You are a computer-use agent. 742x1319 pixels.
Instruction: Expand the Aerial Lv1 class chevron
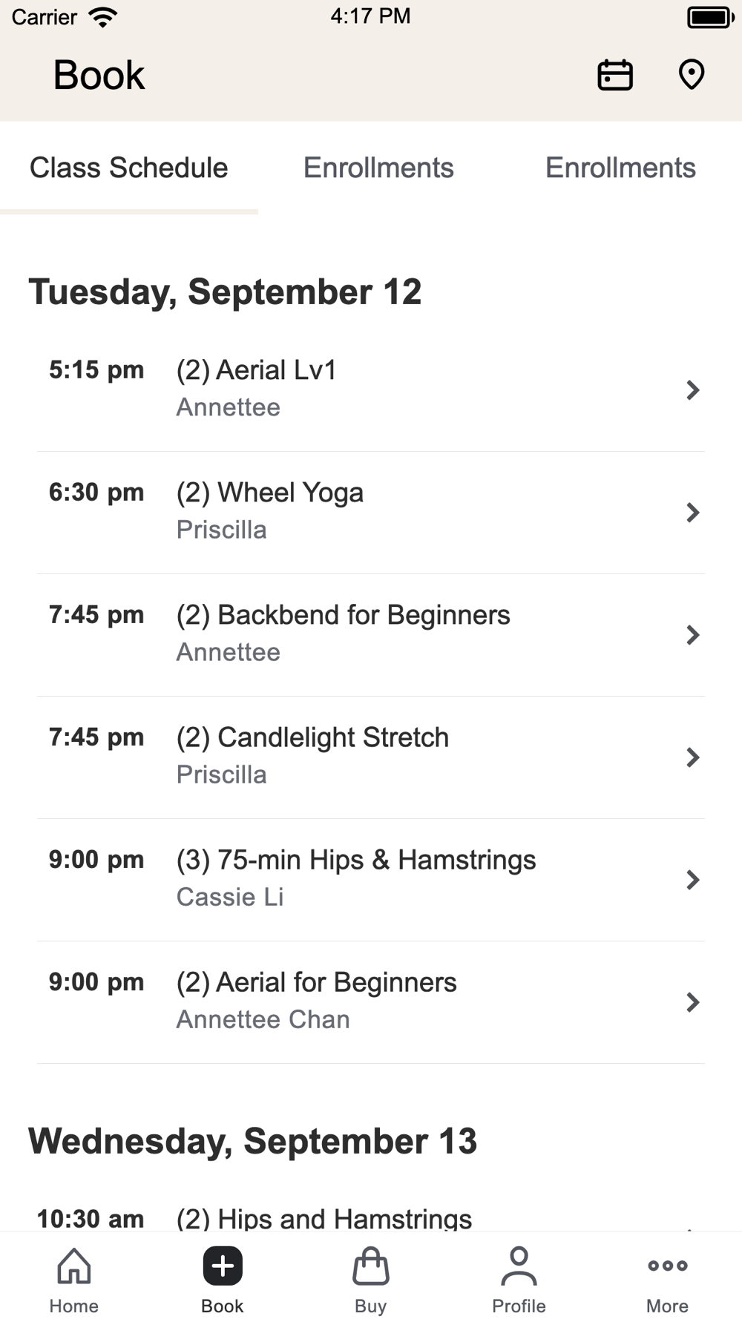point(692,390)
